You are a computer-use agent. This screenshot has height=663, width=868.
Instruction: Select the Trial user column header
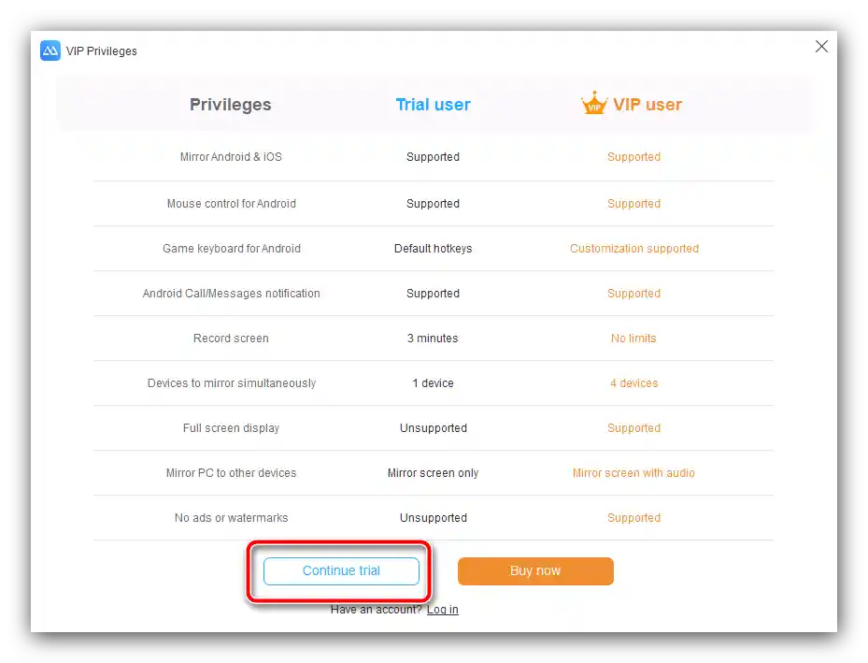pyautogui.click(x=433, y=104)
